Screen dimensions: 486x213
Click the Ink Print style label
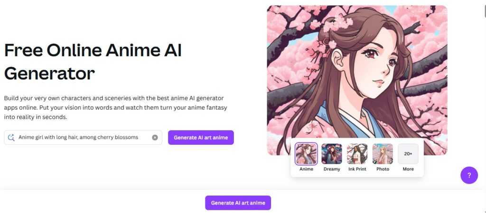point(357,169)
